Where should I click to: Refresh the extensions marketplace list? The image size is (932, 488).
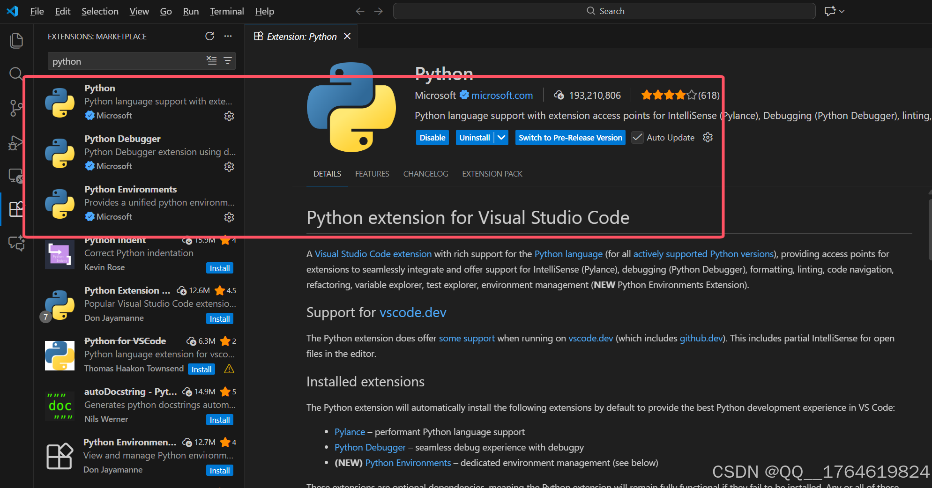(x=209, y=36)
